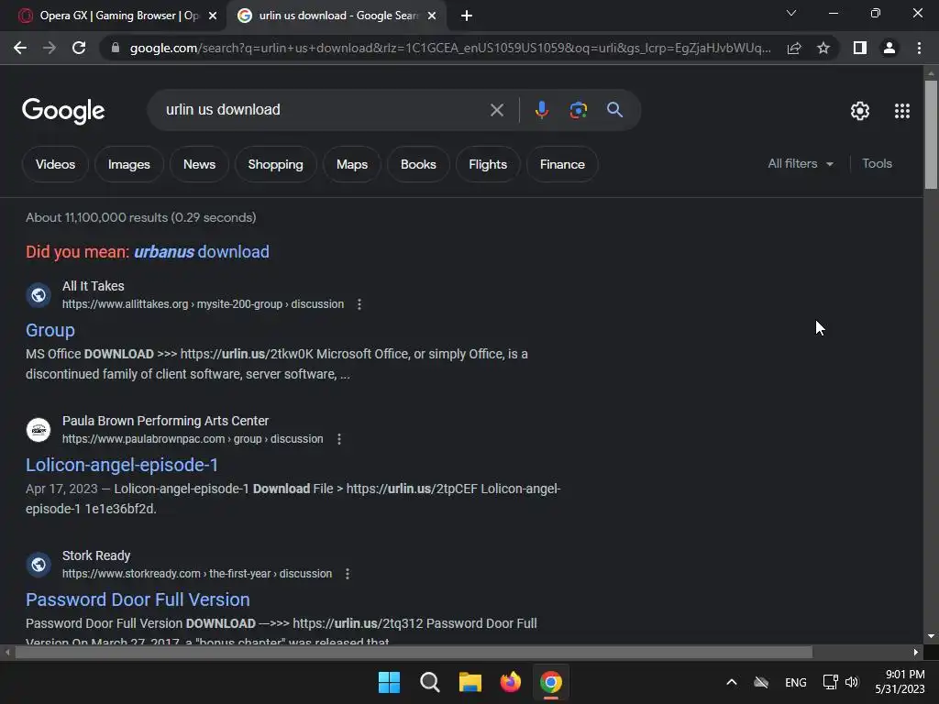This screenshot has height=704, width=939.
Task: Filter results by Images
Action: tap(128, 164)
